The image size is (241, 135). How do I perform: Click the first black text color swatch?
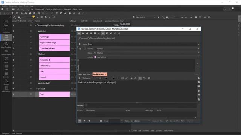coord(106,78)
